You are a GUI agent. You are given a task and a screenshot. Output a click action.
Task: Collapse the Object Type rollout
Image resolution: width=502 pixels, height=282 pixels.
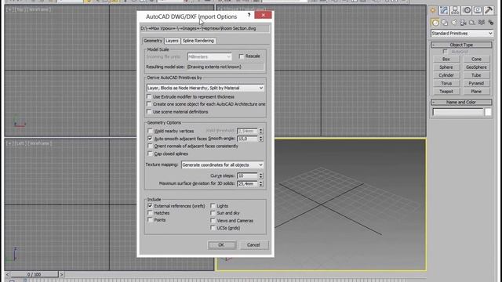(461, 45)
